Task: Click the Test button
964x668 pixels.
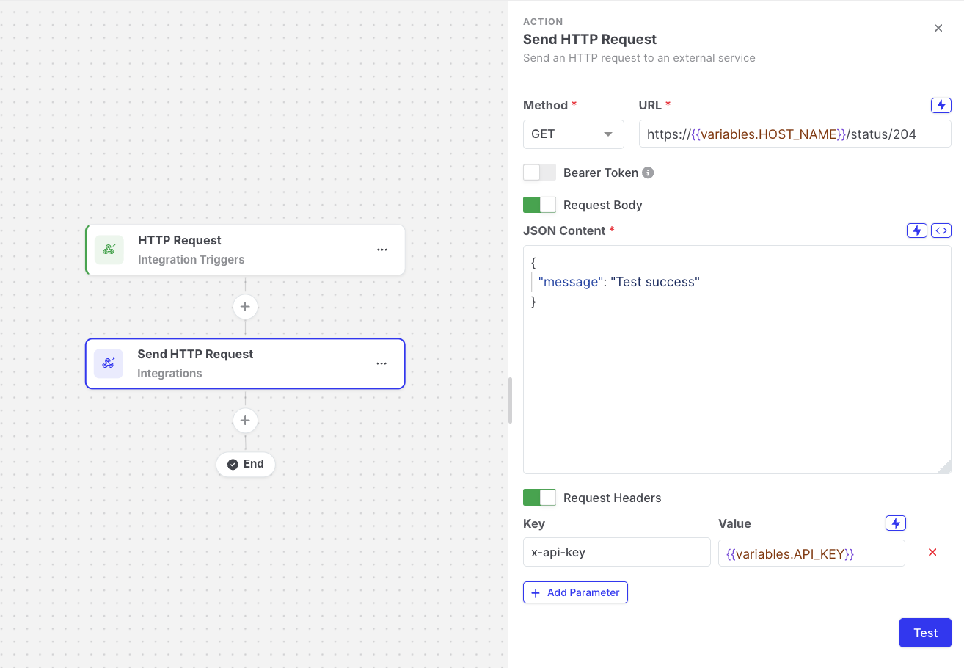Action: point(925,633)
